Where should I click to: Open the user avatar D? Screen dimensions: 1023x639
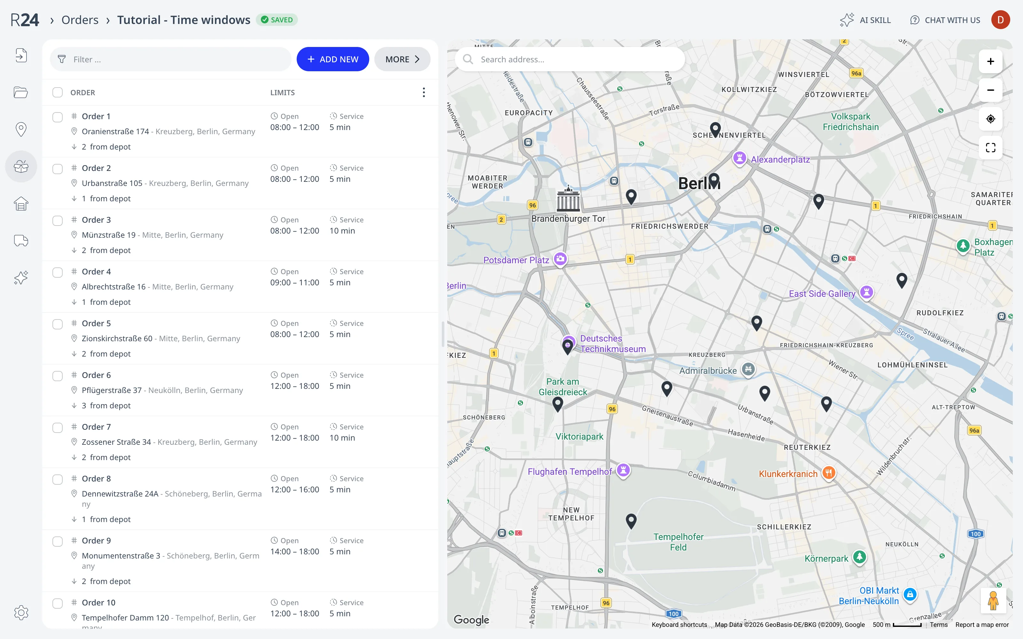point(1000,20)
